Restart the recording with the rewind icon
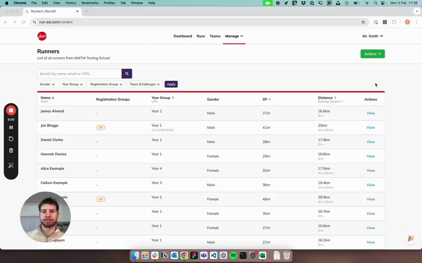Viewport: 422px width, 263px height. [11, 139]
